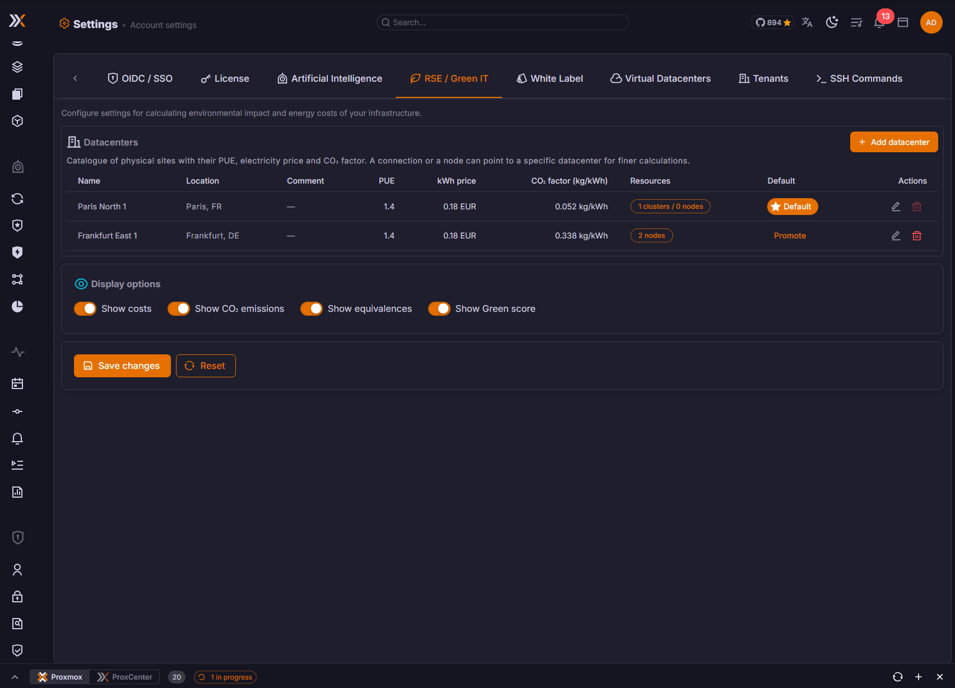
Task: Open the SSH Commands tab
Action: click(x=859, y=78)
